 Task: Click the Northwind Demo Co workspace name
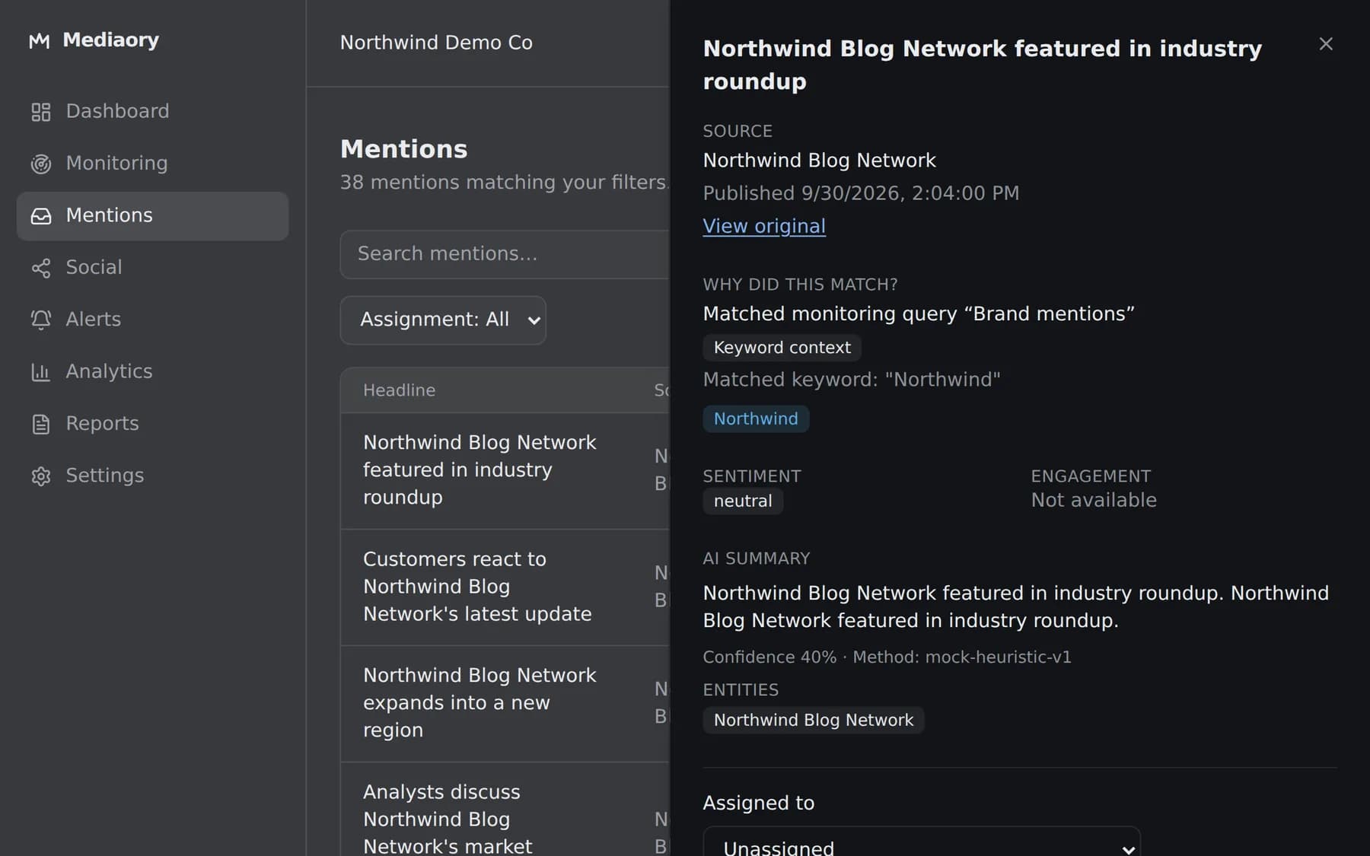coord(436,43)
